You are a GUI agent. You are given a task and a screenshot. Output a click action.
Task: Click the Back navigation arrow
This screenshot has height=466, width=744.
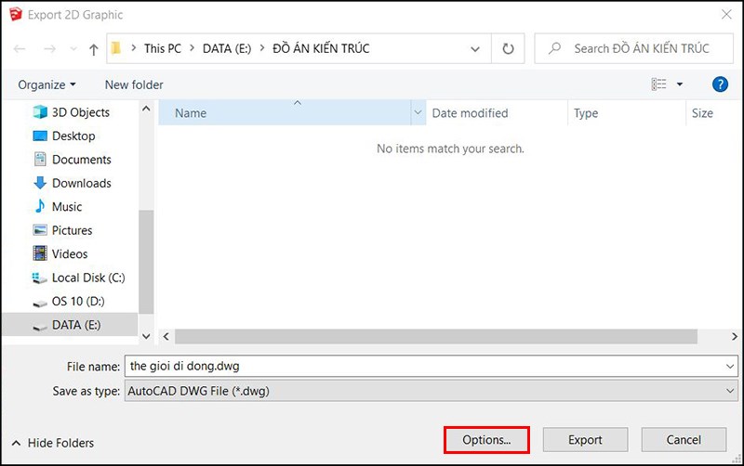[x=20, y=48]
